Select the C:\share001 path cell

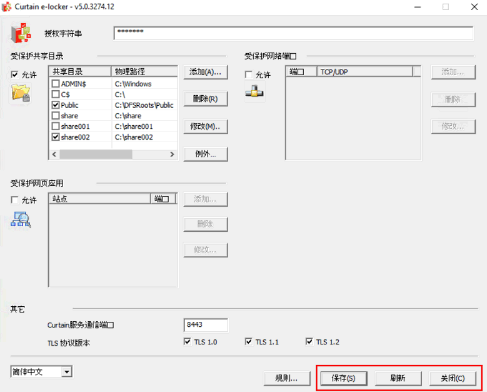coord(134,126)
